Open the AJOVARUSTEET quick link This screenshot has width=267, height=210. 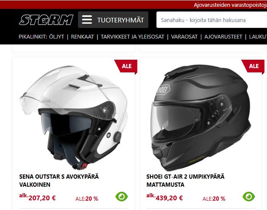coord(223,37)
